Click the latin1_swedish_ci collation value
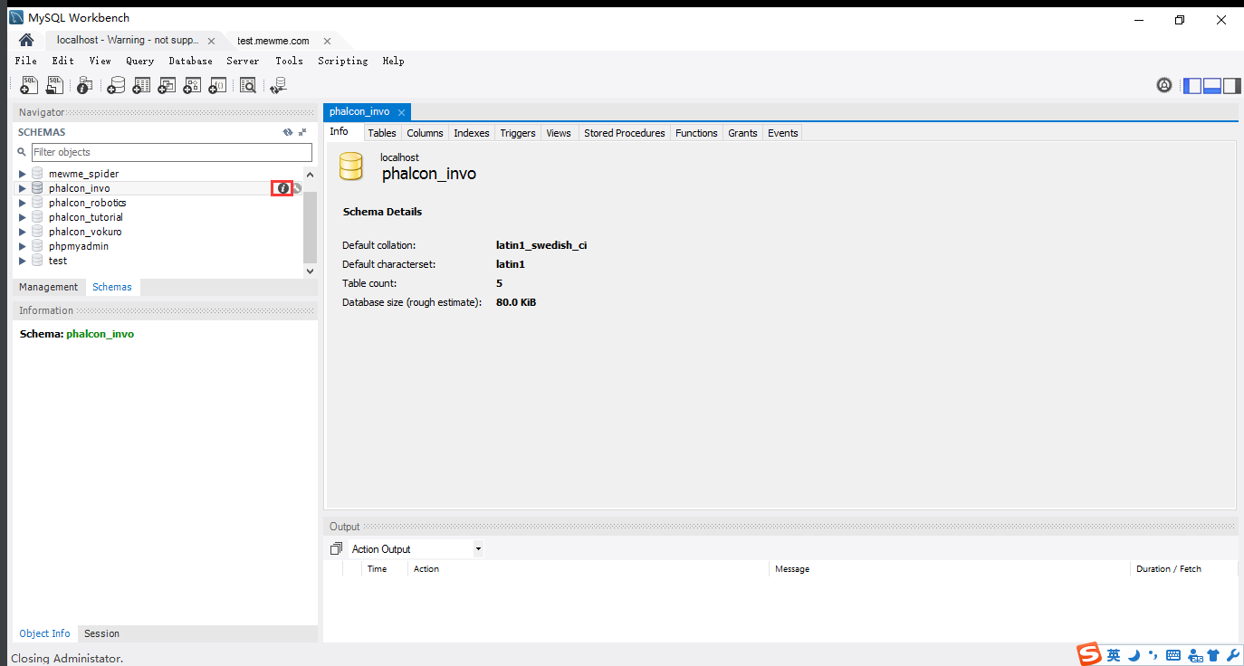Image resolution: width=1244 pixels, height=666 pixels. point(541,245)
